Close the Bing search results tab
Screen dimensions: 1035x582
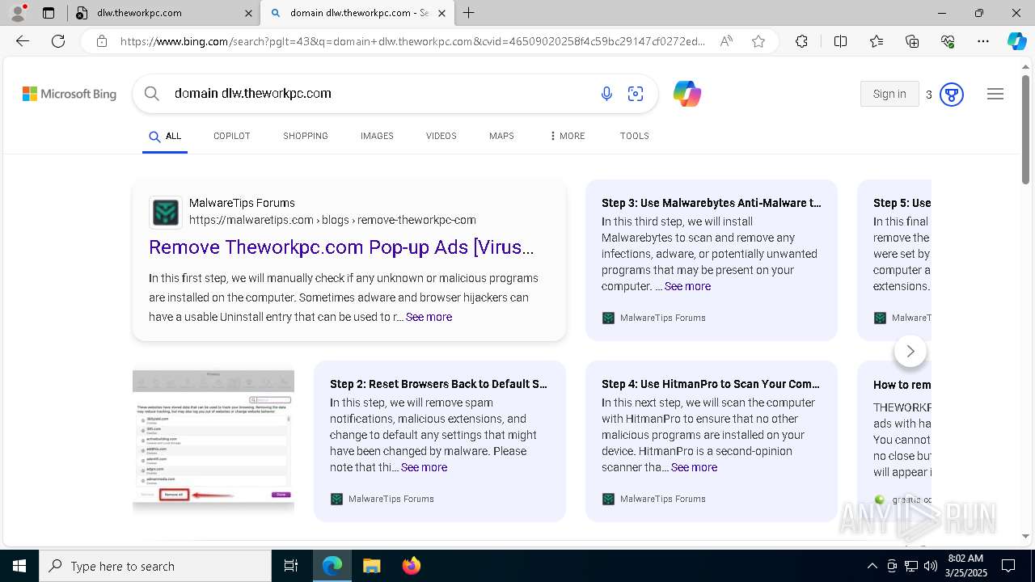coord(441,13)
